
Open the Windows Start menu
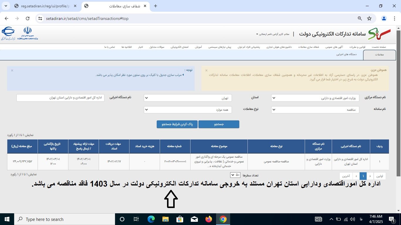pyautogui.click(x=7, y=219)
